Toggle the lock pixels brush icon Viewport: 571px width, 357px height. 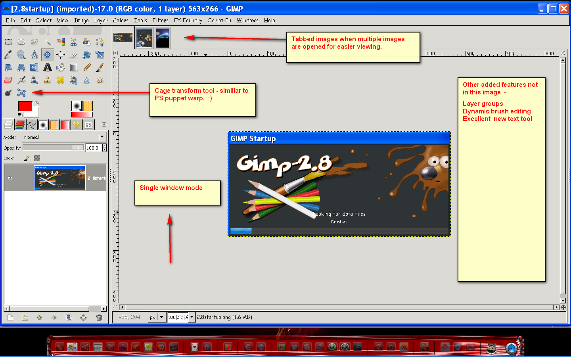(x=27, y=158)
